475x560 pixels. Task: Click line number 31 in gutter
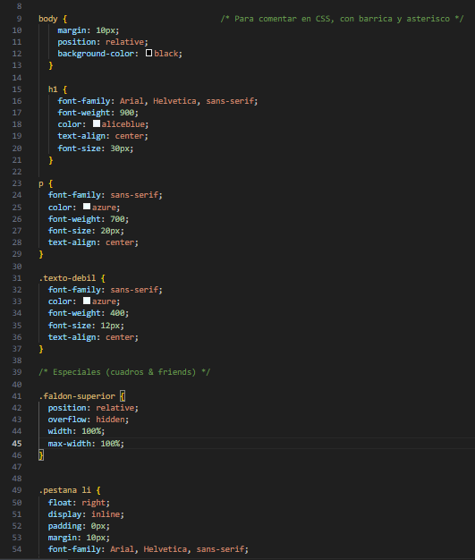click(x=17, y=278)
